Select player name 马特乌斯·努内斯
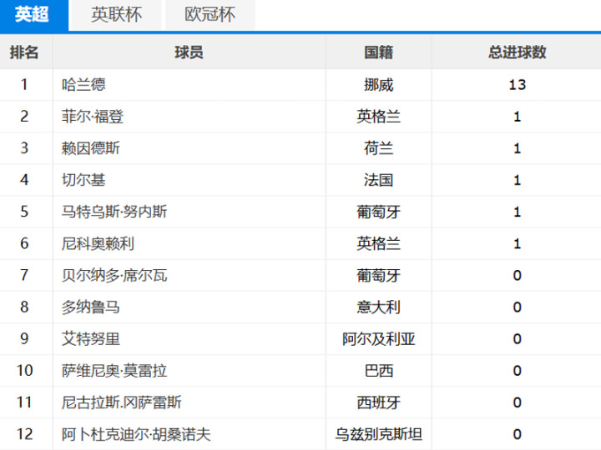601x450 pixels. pyautogui.click(x=114, y=212)
